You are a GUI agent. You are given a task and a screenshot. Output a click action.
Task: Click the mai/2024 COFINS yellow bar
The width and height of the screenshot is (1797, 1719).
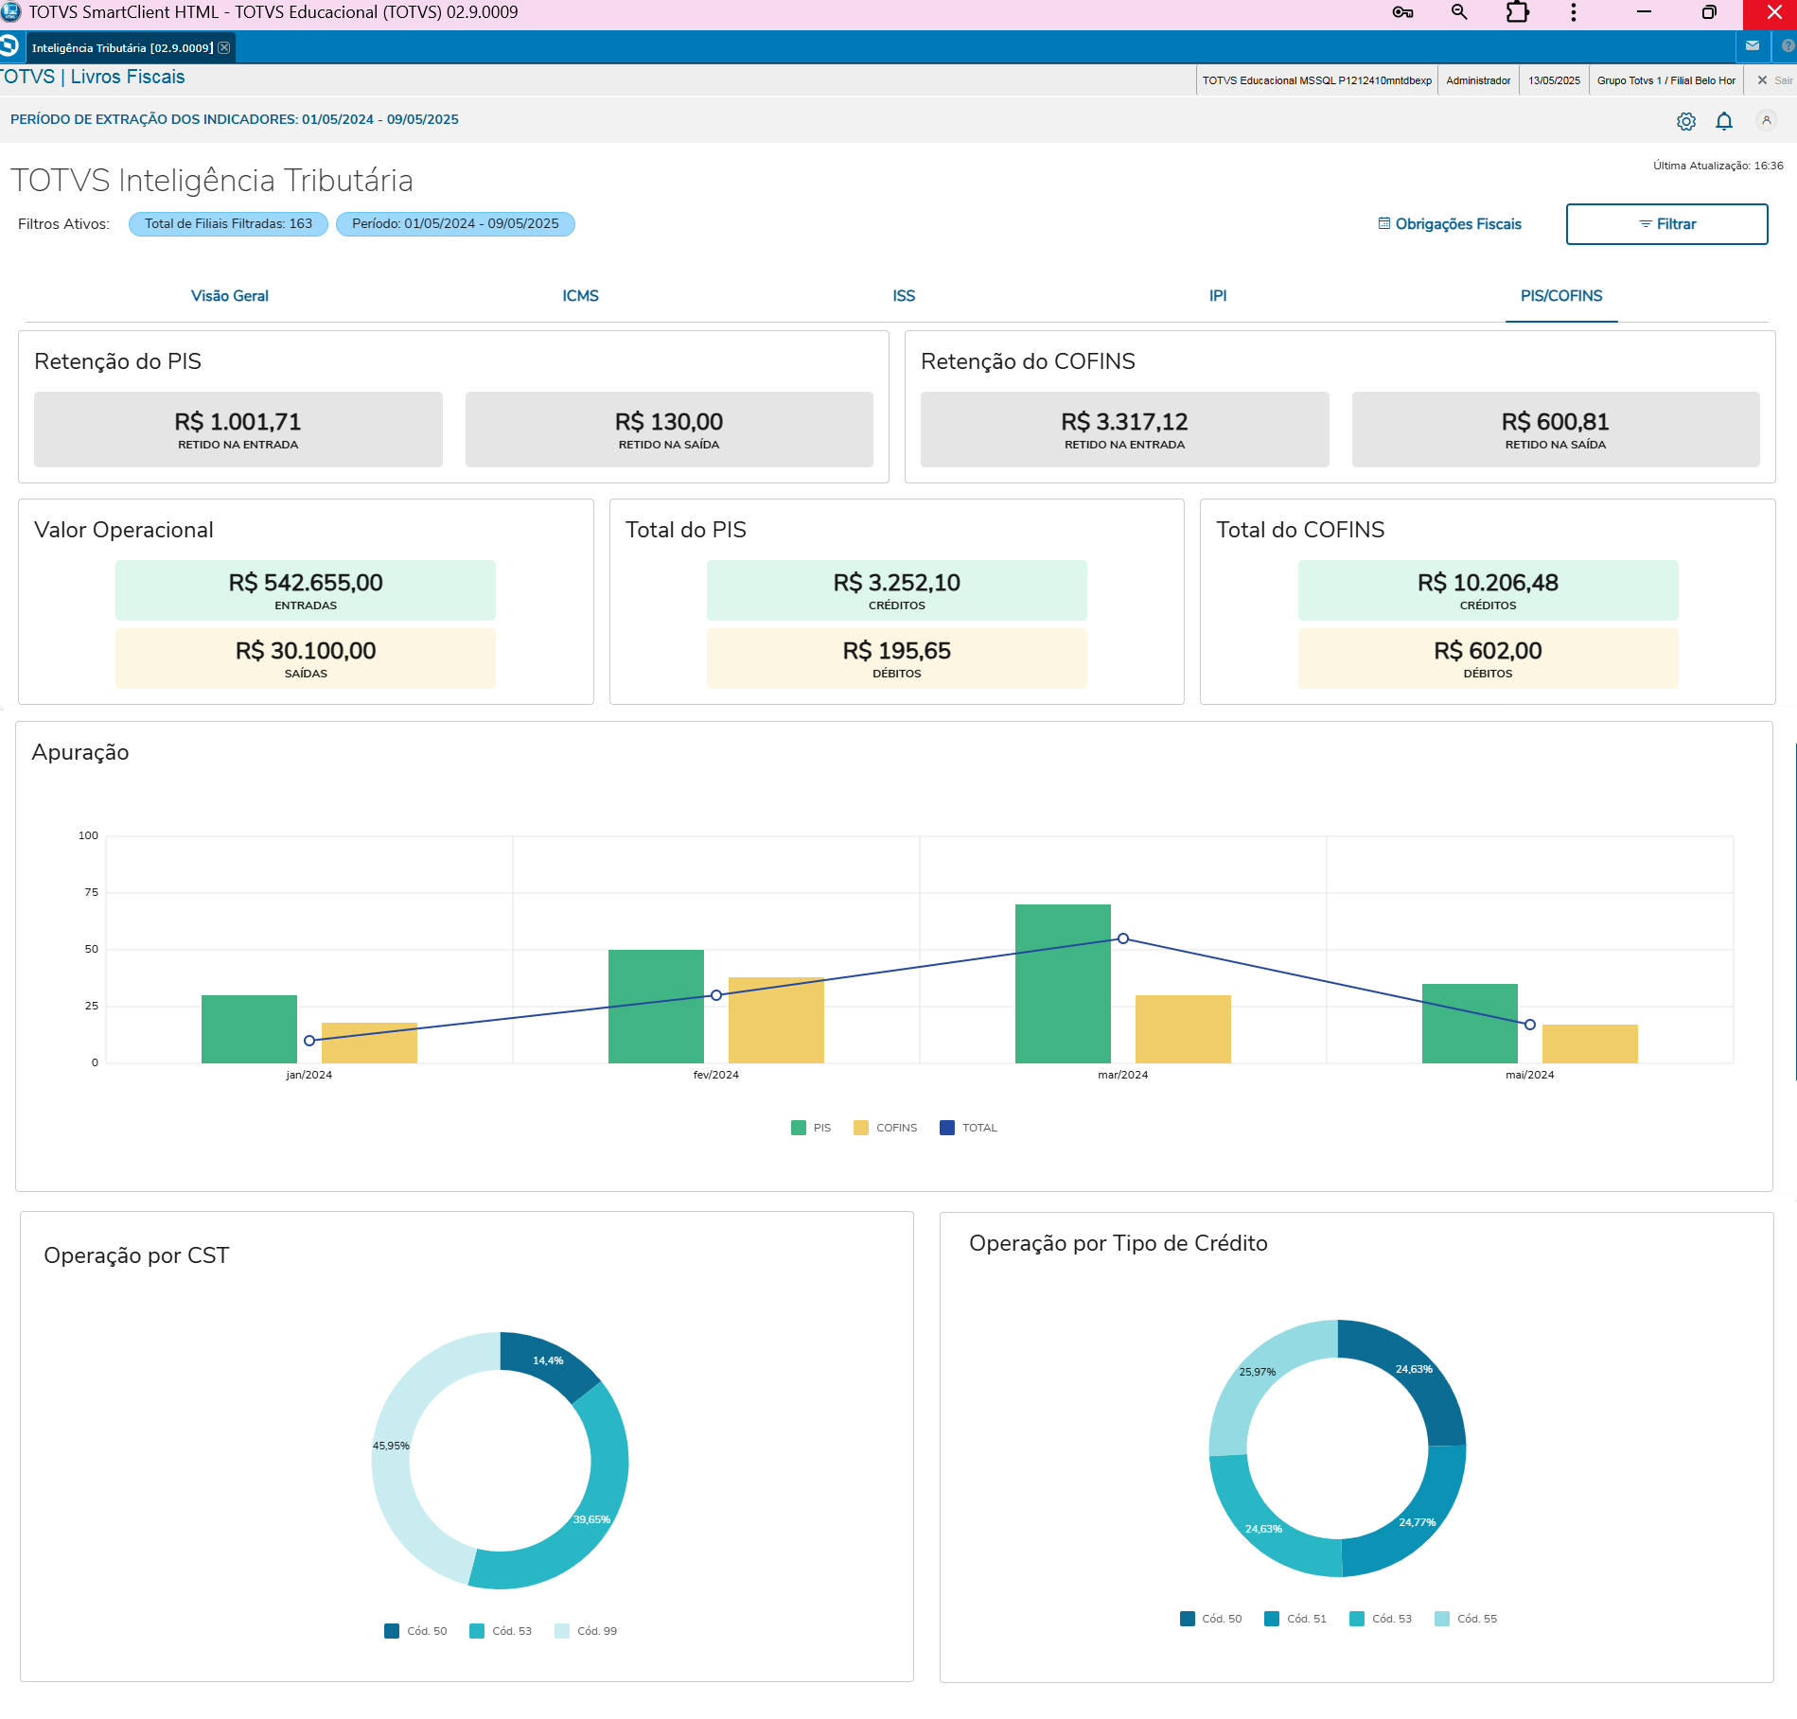(x=1590, y=1044)
